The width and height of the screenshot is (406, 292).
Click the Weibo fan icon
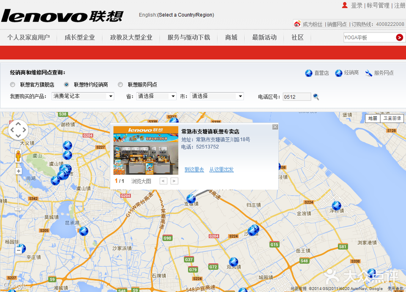click(x=297, y=24)
